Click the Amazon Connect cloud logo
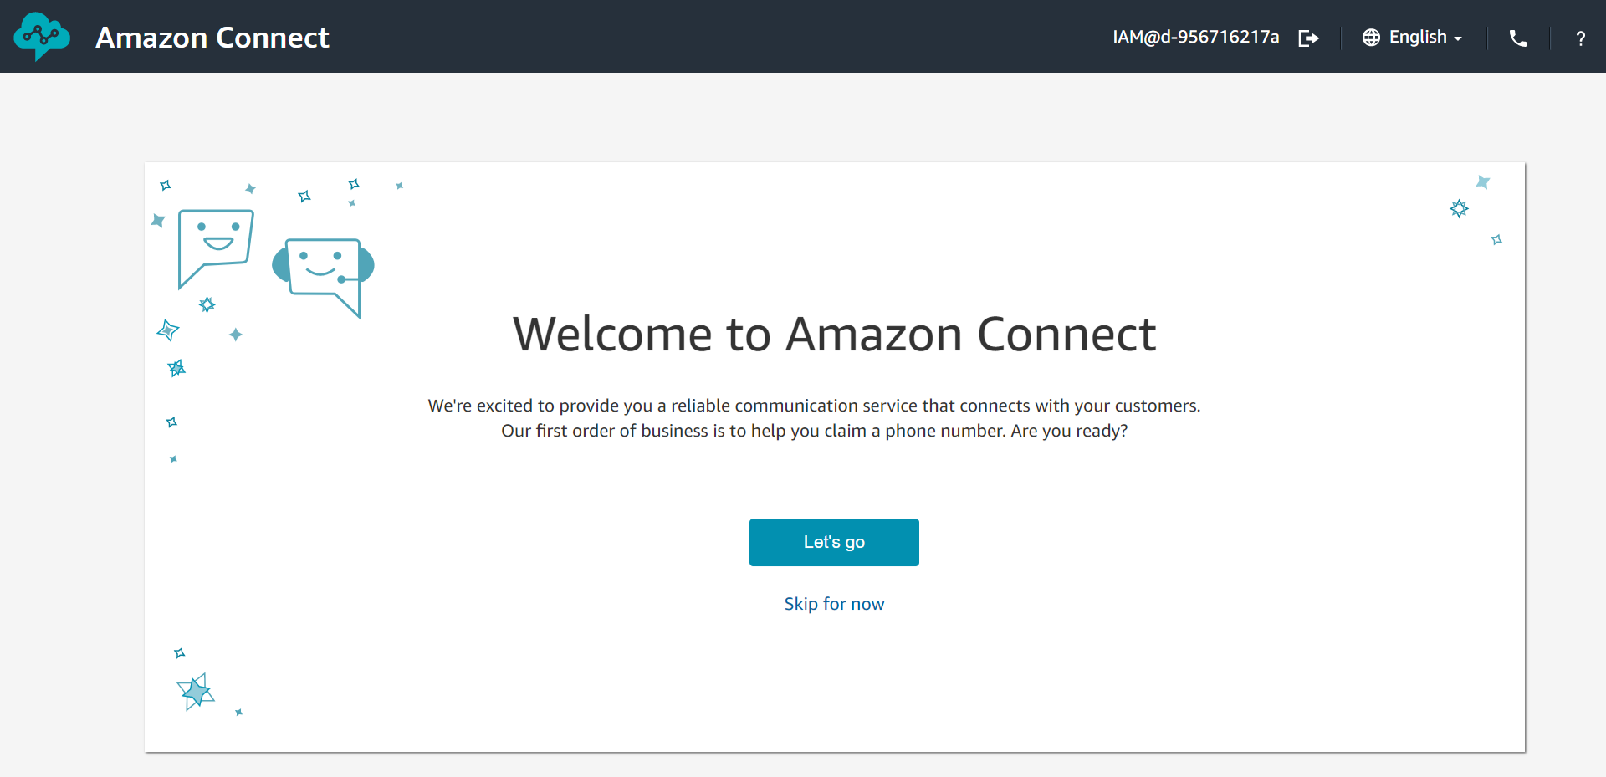 [x=42, y=36]
